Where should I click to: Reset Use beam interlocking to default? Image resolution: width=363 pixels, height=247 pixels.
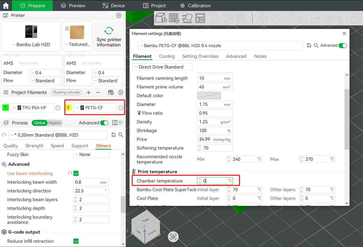(x=70, y=173)
